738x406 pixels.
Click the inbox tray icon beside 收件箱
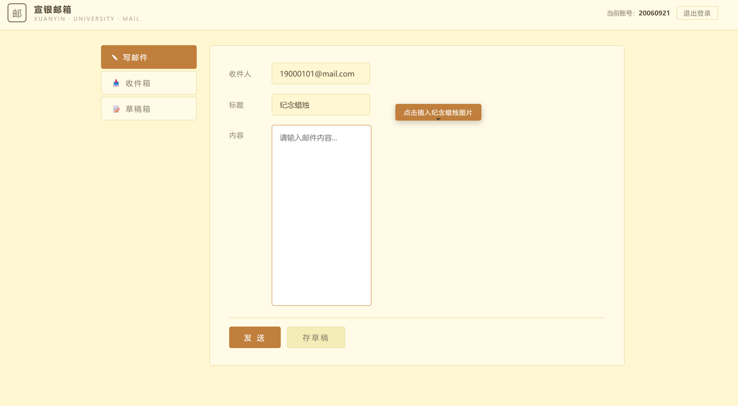[x=116, y=83]
